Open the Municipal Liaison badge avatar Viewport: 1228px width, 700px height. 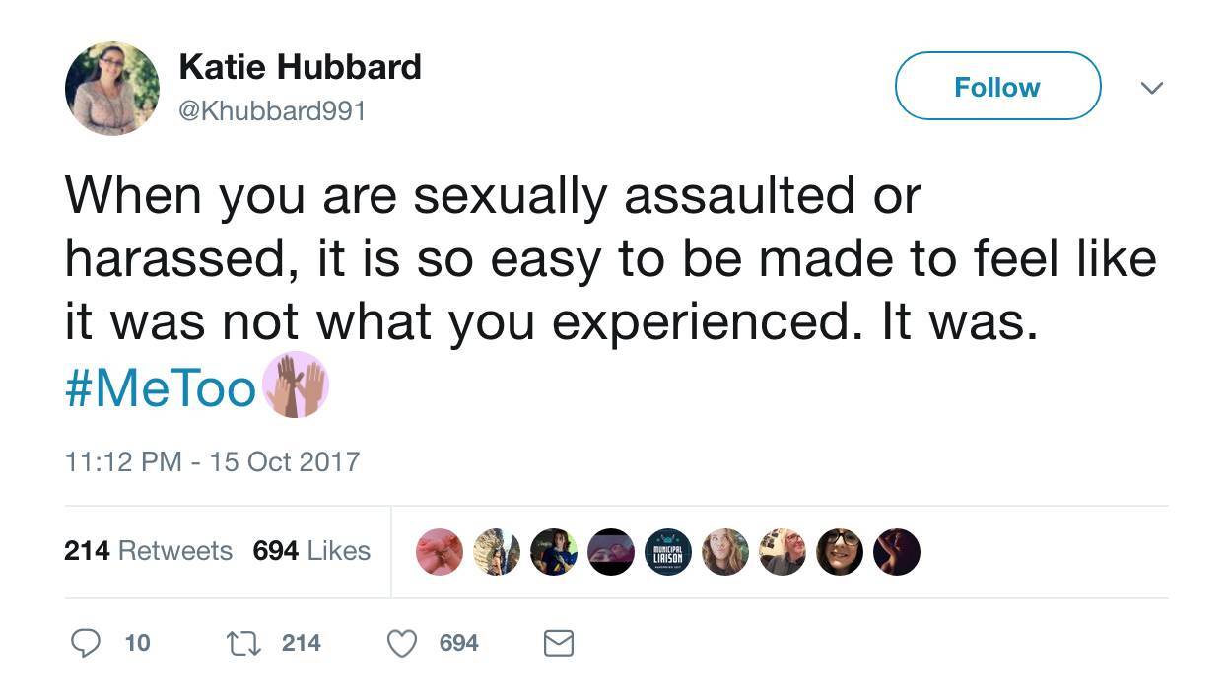click(667, 552)
